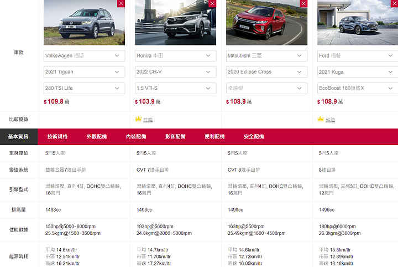This screenshot has width=398, height=267.
Task: Click the Honda CR-V car photo
Action: (175, 22)
